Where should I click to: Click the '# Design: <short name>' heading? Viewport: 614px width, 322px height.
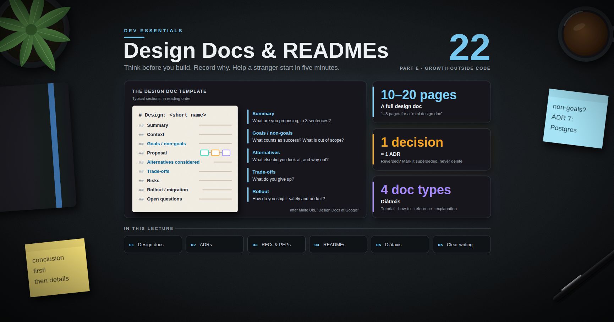point(172,115)
